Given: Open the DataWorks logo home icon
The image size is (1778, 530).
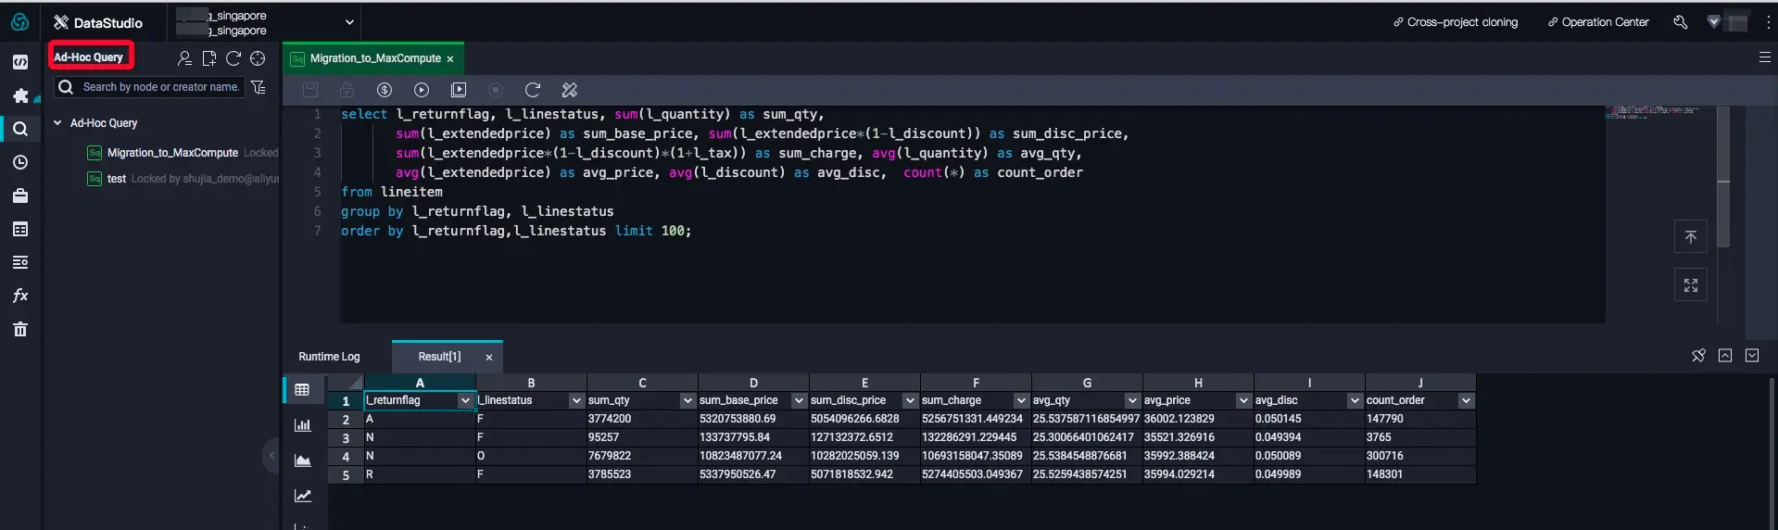Looking at the screenshot, I should tap(19, 22).
